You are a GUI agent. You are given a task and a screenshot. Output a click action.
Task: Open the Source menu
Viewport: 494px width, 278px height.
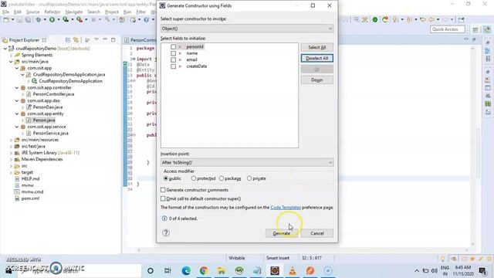click(32, 12)
